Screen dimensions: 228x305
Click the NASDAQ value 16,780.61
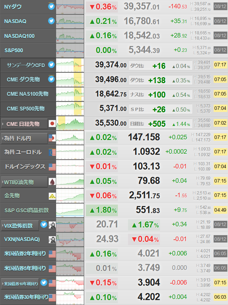click(x=142, y=21)
